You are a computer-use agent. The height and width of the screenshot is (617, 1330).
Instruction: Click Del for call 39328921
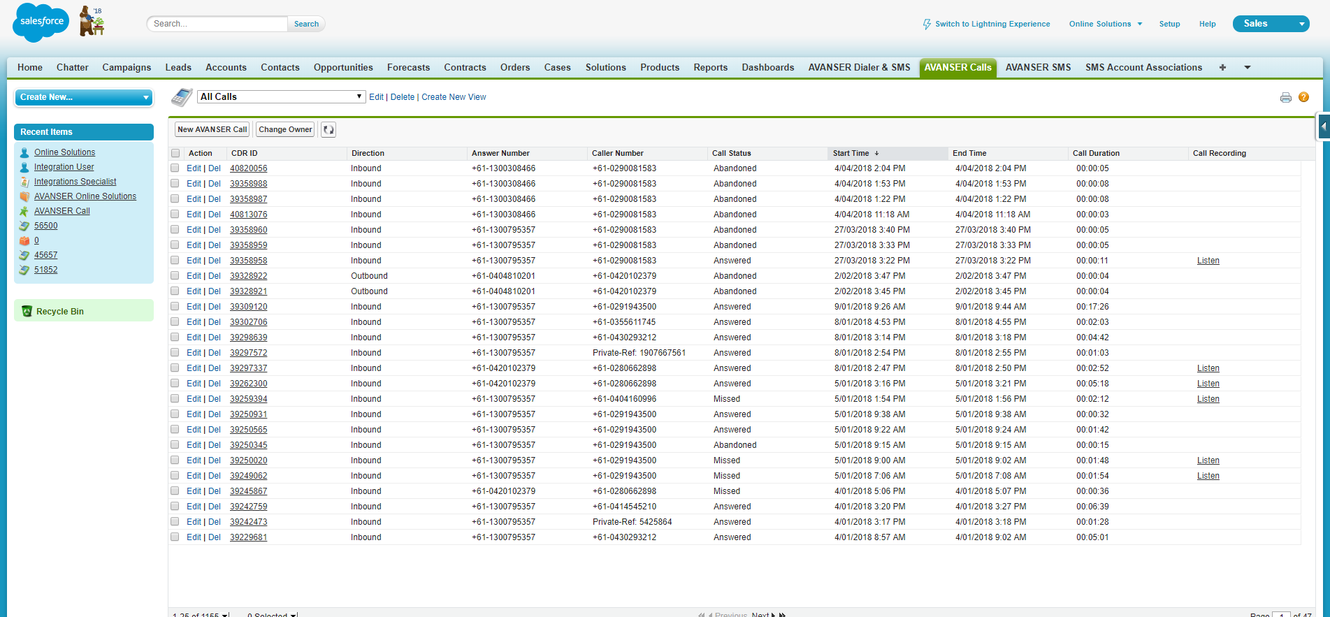tap(215, 291)
